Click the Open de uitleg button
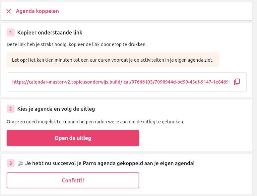This screenshot has width=257, height=196. (x=73, y=138)
